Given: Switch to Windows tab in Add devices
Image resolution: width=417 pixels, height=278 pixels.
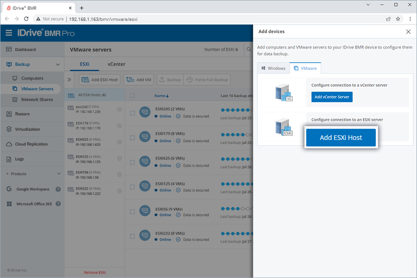Looking at the screenshot, I should (273, 68).
